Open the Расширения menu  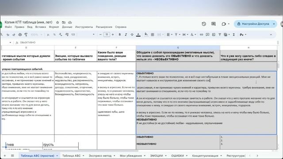[104, 27]
